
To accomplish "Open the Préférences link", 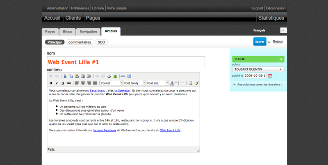I will click(x=80, y=8).
